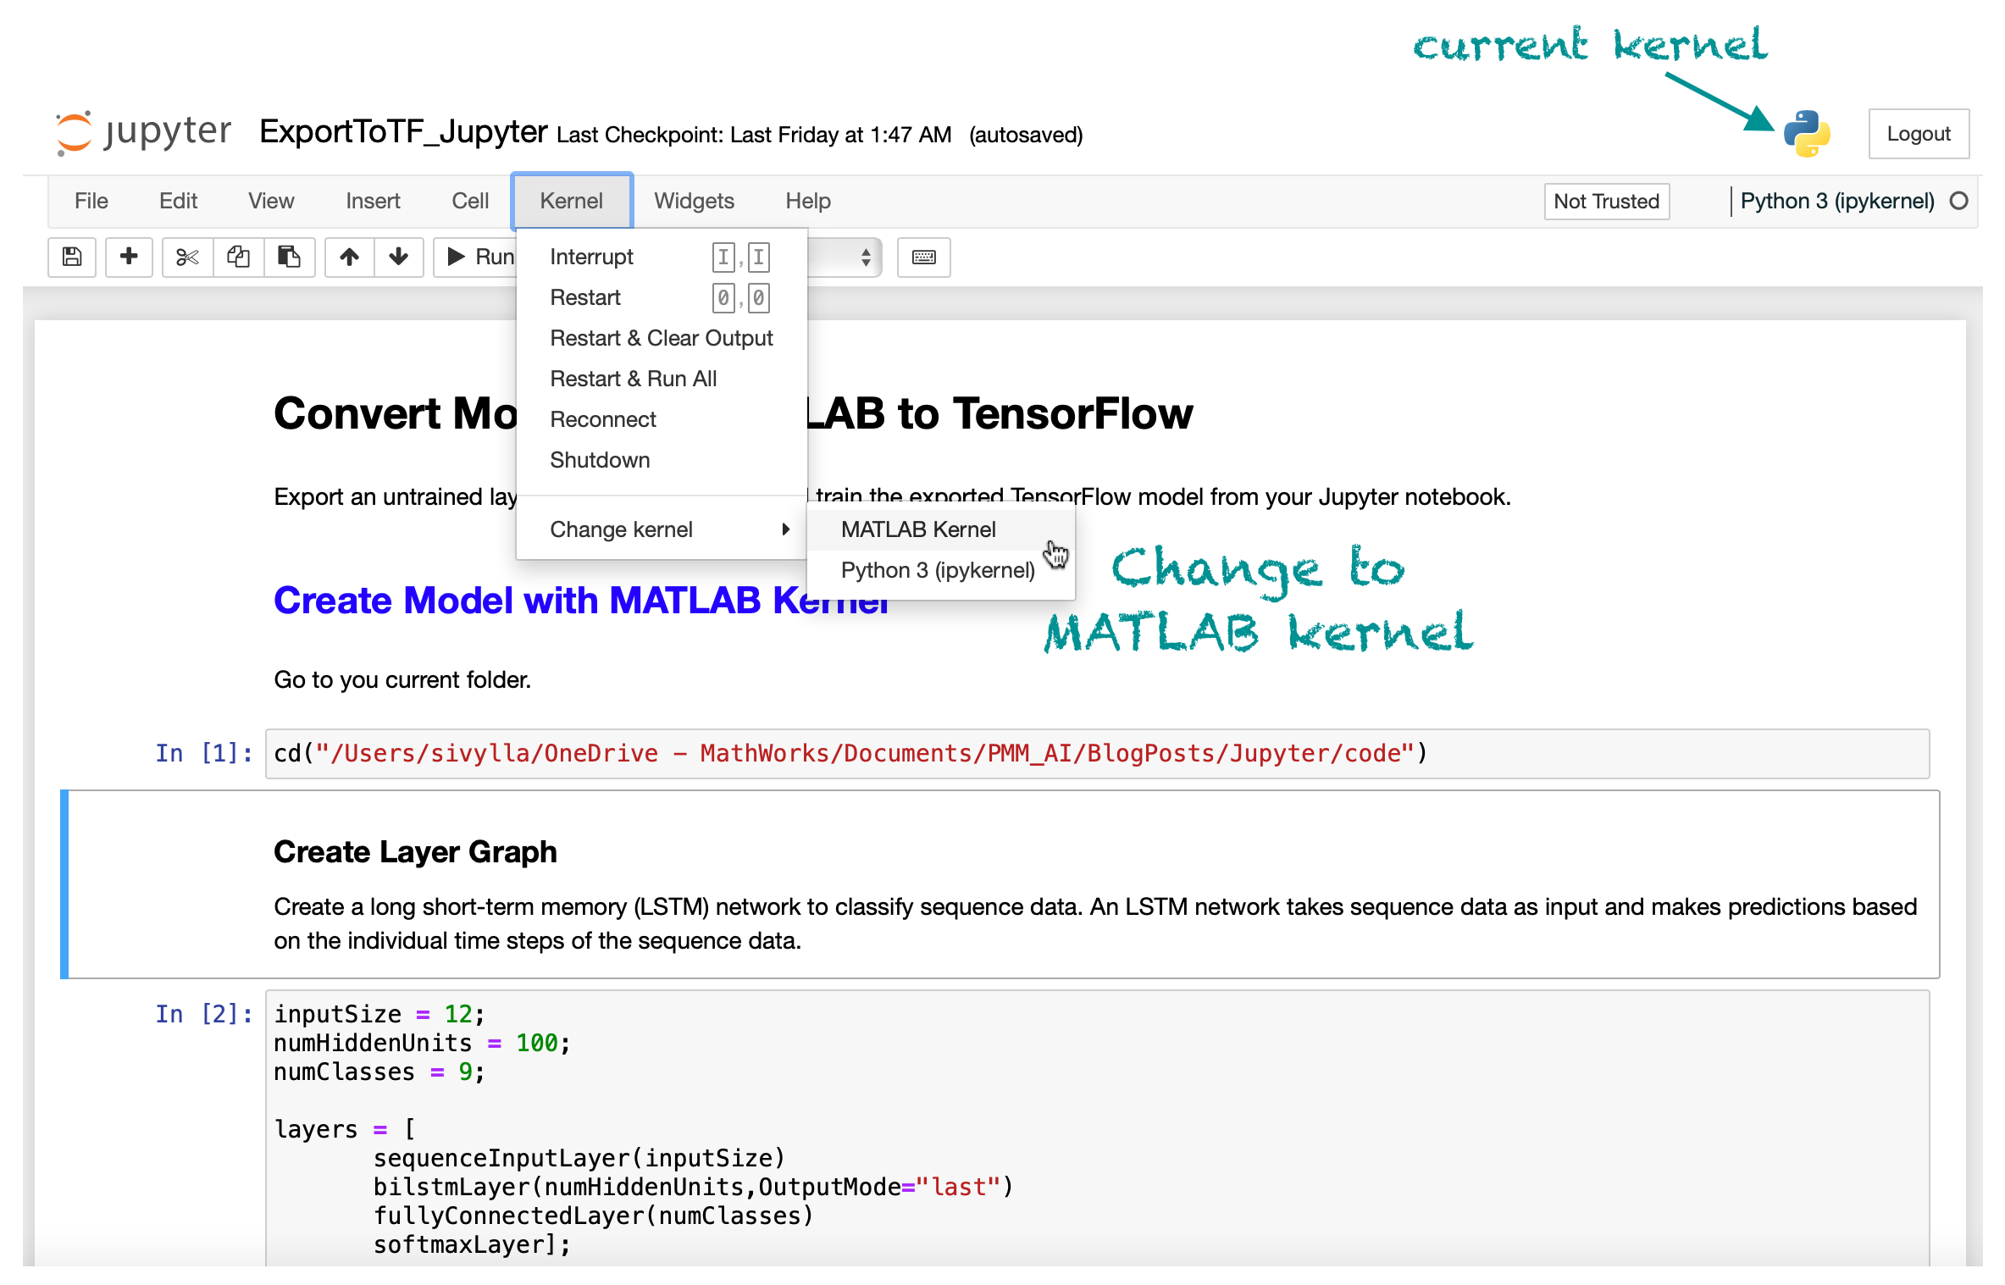Open the cell type dropdown

(x=844, y=257)
